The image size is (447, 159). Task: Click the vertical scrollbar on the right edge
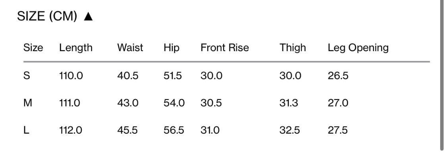click(x=441, y=75)
